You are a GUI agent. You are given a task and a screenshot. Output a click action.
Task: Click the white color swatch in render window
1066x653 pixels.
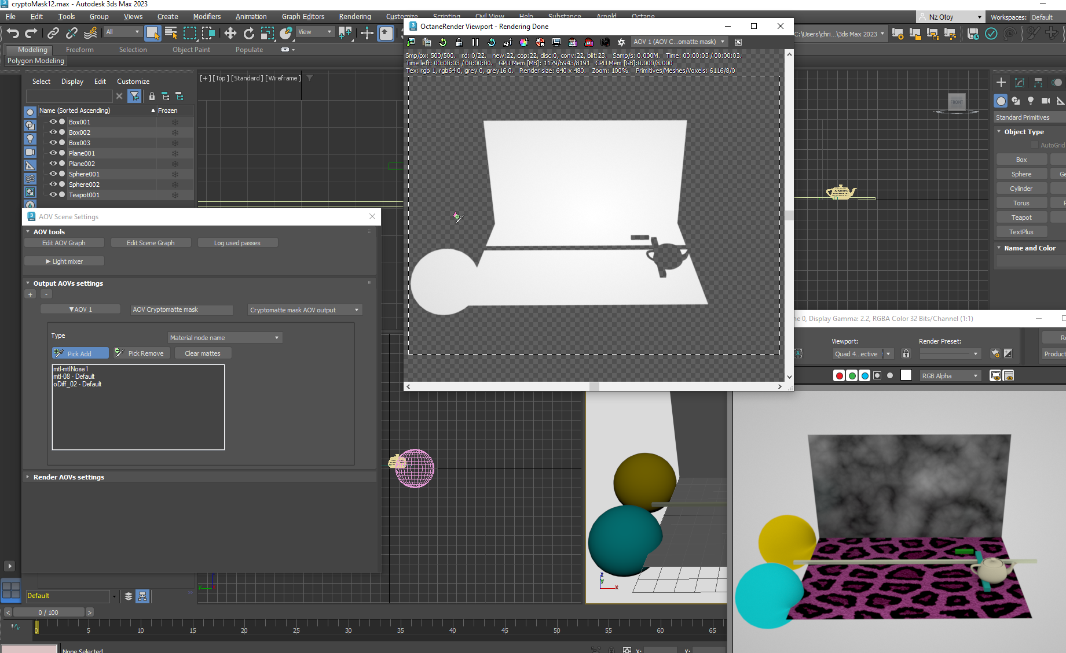click(906, 375)
